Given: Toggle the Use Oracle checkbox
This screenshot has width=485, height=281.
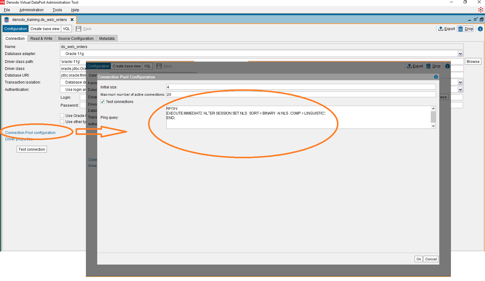Looking at the screenshot, I should coord(62,116).
